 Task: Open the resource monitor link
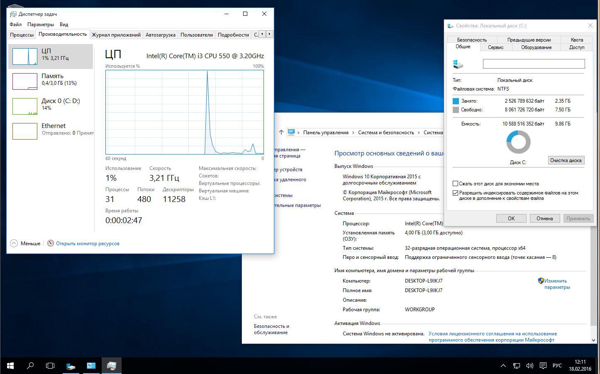pyautogui.click(x=88, y=244)
